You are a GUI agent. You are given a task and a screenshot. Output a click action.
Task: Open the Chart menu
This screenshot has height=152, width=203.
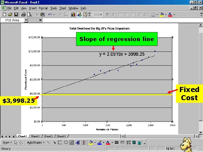(63, 8)
